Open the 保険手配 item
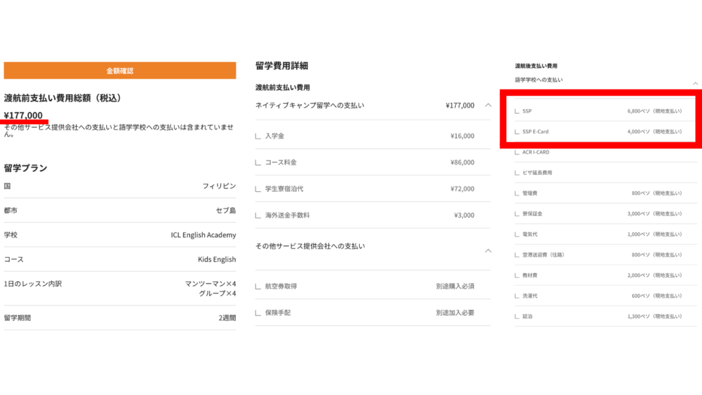The image size is (702, 395). tap(277, 313)
